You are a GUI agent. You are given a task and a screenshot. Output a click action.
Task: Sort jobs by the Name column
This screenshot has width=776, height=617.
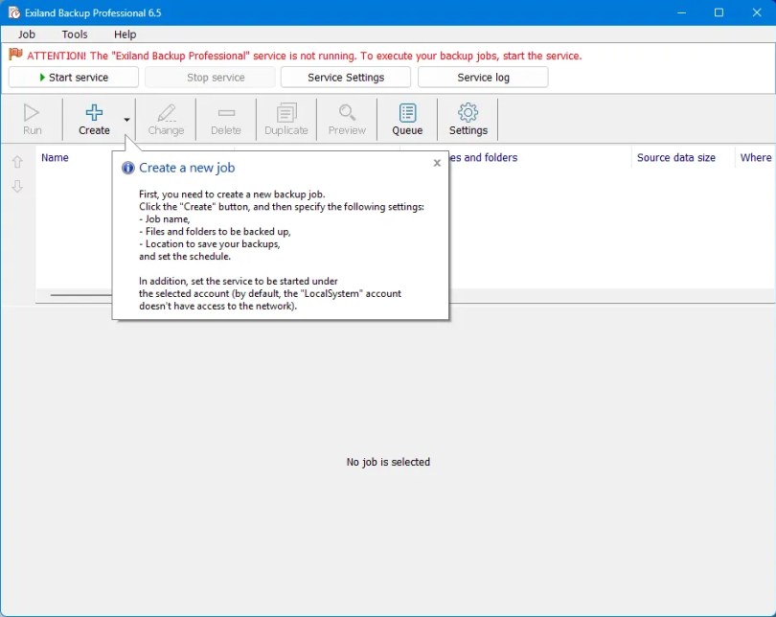pyautogui.click(x=55, y=157)
